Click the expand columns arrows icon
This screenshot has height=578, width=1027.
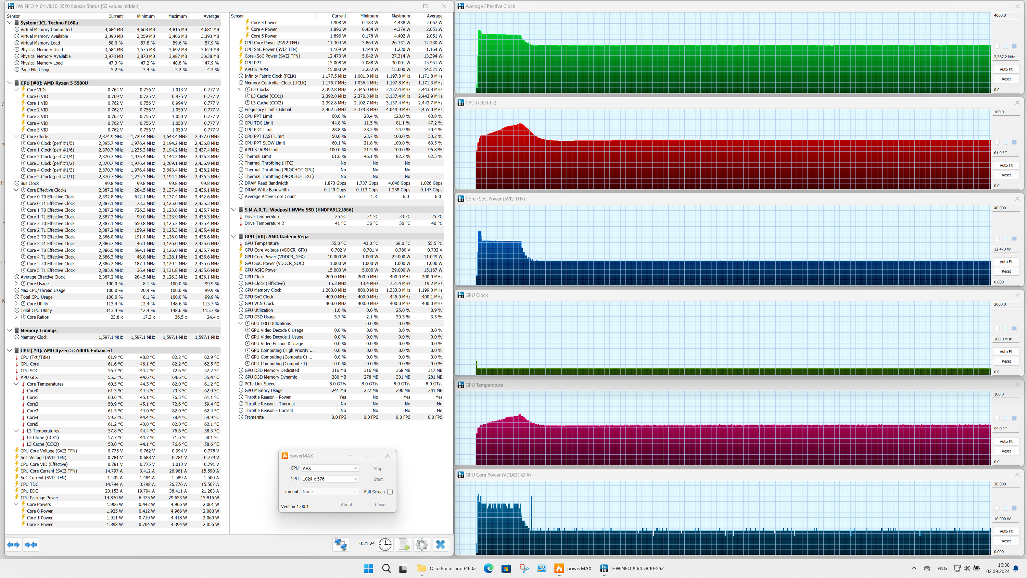[x=14, y=544]
